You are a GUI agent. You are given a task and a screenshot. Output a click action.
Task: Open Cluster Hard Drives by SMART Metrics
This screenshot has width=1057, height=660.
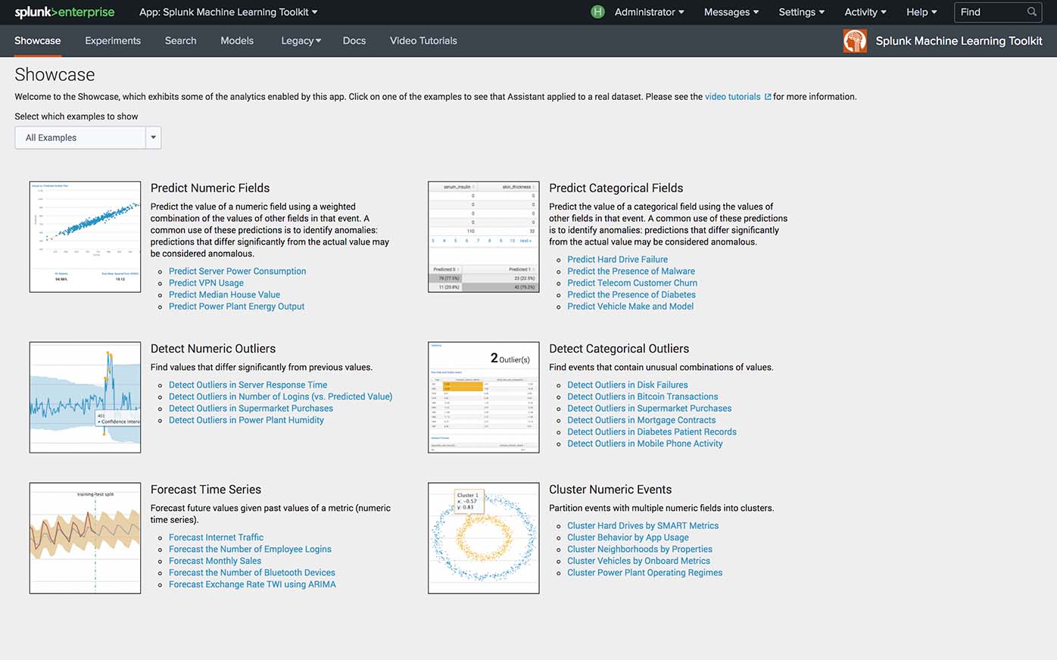[643, 526]
